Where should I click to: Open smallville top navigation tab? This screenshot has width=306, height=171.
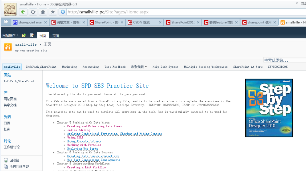click(x=12, y=67)
